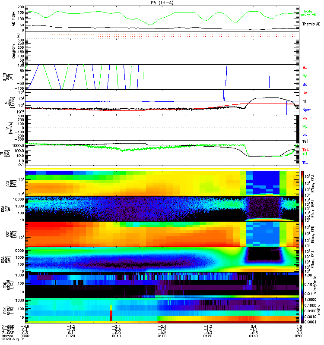Click the X-GSE value "-2.4"
This screenshot has width=324, height=345.
(162, 327)
